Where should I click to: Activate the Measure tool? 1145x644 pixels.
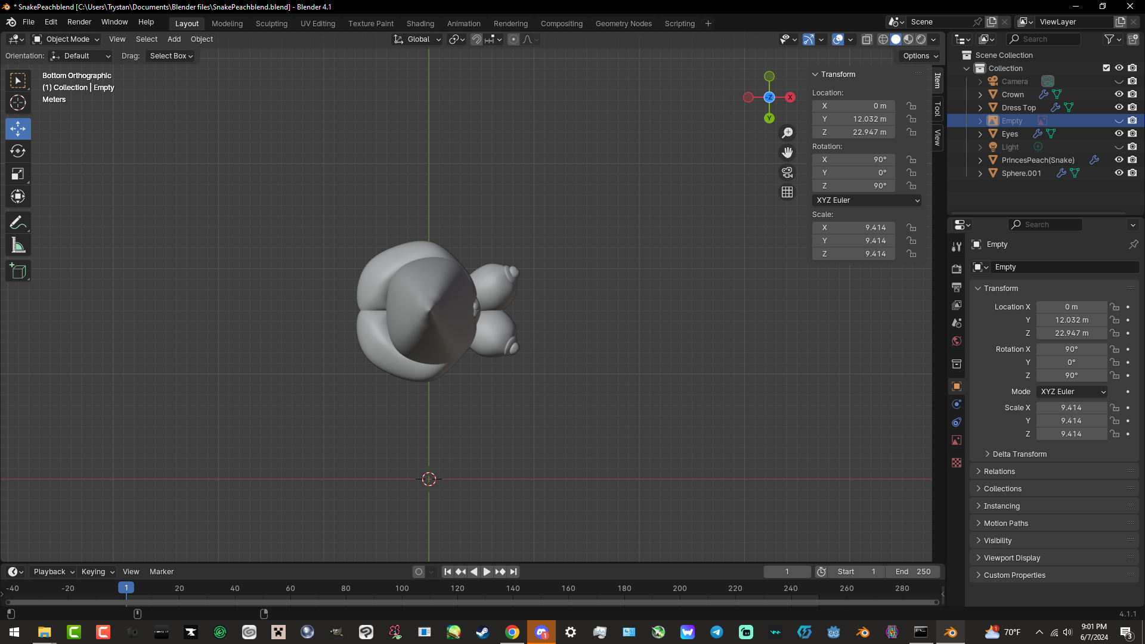pos(18,246)
